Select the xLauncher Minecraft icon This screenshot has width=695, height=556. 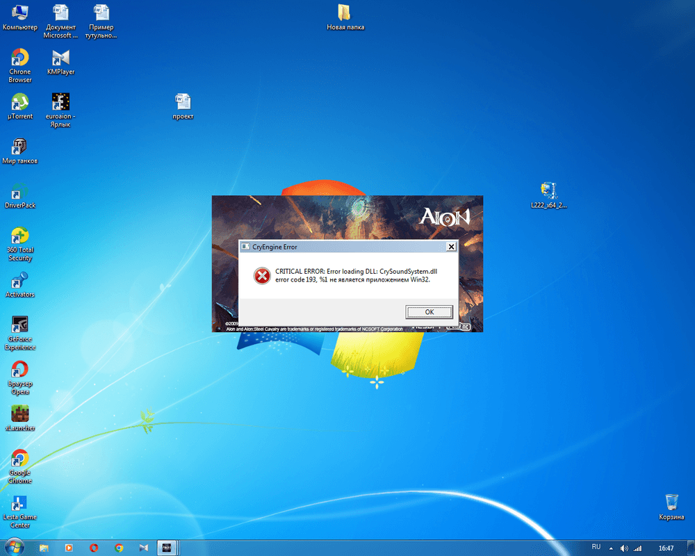(20, 414)
